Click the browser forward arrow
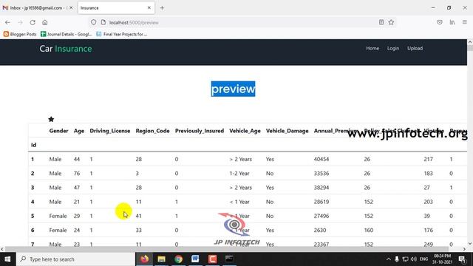The width and height of the screenshot is (473, 266). click(x=20, y=22)
